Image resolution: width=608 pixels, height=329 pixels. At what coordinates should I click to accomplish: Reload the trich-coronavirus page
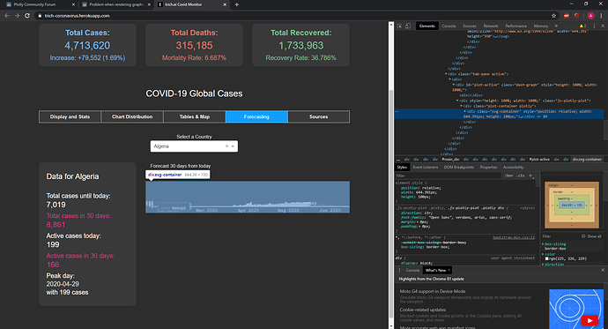pos(27,16)
